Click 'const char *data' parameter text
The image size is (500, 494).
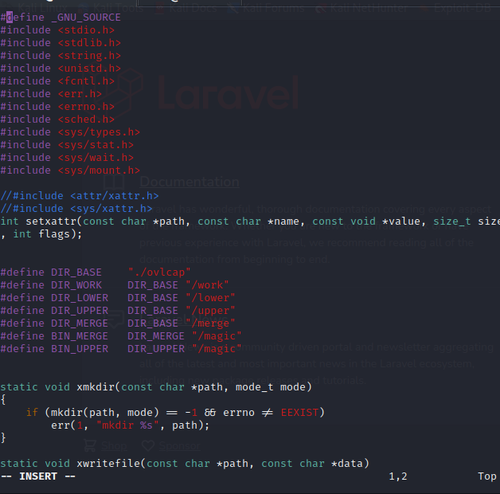click(312, 464)
